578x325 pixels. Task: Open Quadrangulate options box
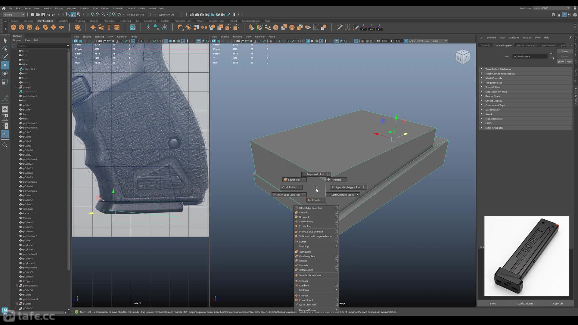[x=336, y=256]
